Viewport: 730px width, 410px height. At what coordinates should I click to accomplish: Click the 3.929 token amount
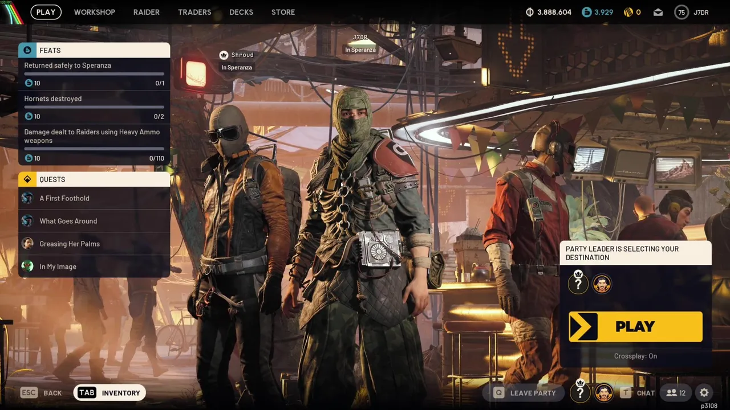coord(605,12)
